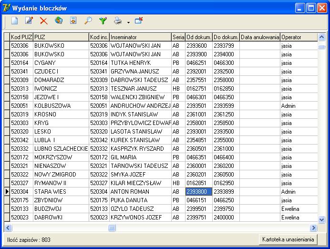Image resolution: width=330 pixels, height=249 pixels.
Task: Click the Ilość zapisów : 803 status text
Action: click(29, 240)
